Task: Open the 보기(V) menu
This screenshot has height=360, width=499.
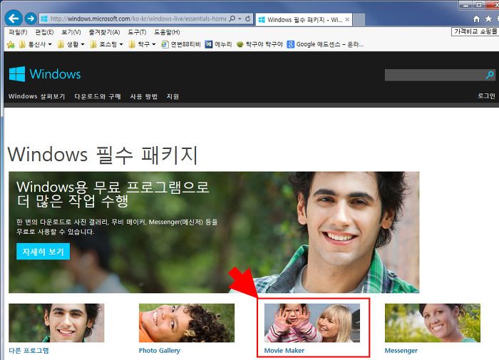Action: click(x=71, y=32)
